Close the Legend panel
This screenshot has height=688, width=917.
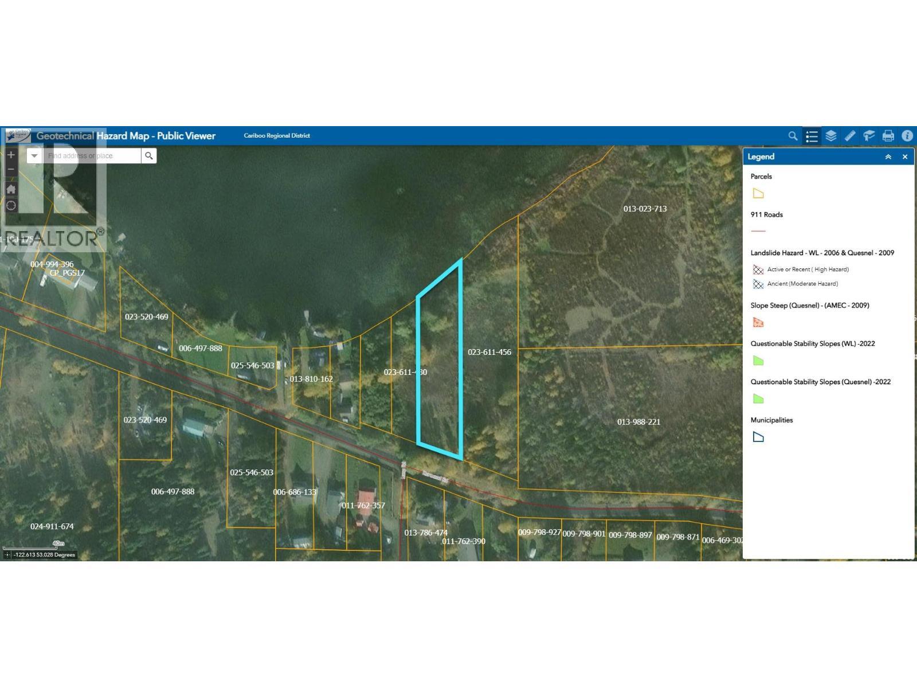click(905, 157)
